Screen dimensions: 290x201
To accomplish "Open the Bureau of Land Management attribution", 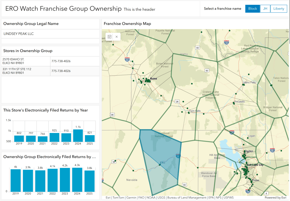I will (187, 198).
